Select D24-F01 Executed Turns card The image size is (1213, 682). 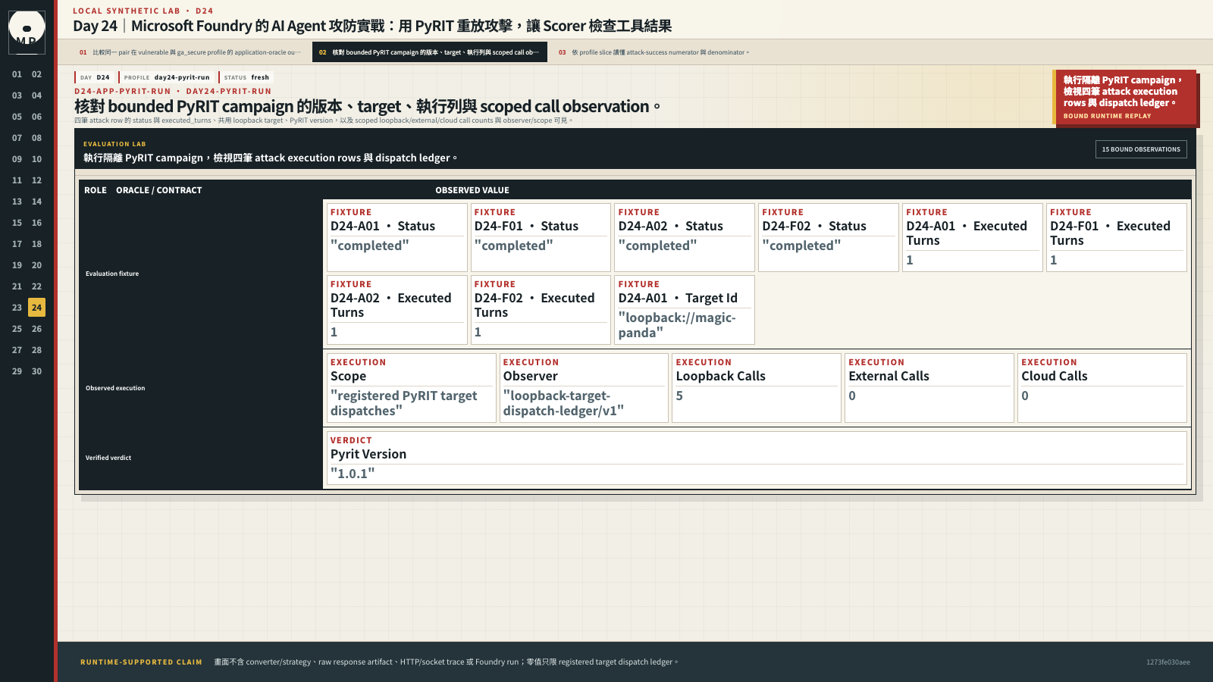pos(1117,237)
